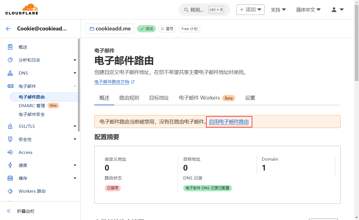Click the Cloudflare logo
Screen dimensions: 359x220
pyautogui.click(x=21, y=10)
